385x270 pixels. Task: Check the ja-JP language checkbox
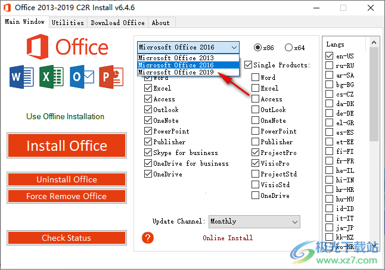pos(329,227)
